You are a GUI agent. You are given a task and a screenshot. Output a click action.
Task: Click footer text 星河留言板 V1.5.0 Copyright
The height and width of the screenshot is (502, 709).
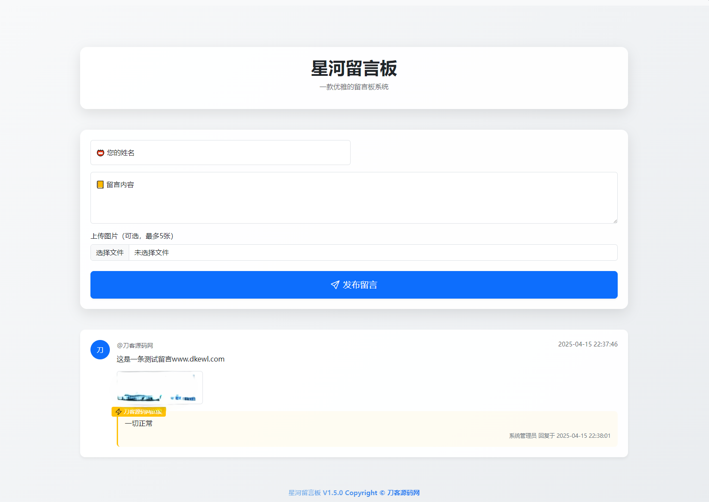333,493
